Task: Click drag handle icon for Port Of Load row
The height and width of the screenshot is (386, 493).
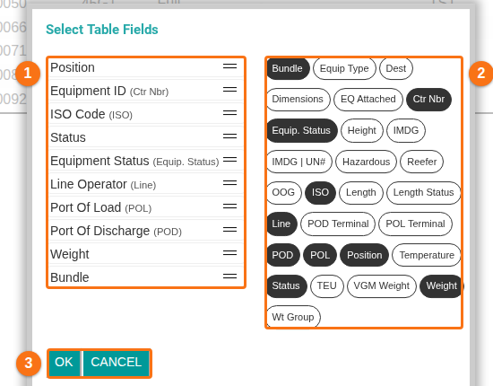Action: point(229,206)
